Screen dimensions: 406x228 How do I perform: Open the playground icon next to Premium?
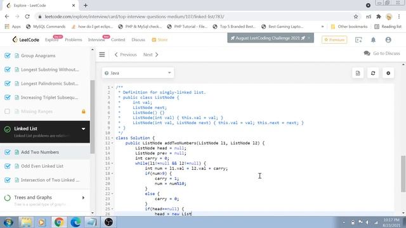pyautogui.click(x=358, y=40)
